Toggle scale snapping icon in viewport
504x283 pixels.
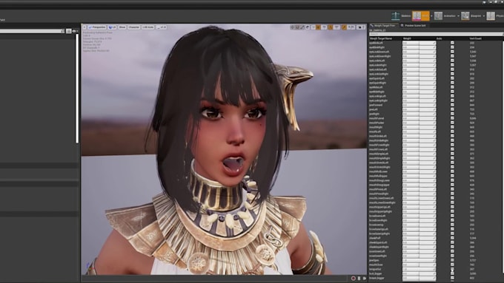click(344, 27)
